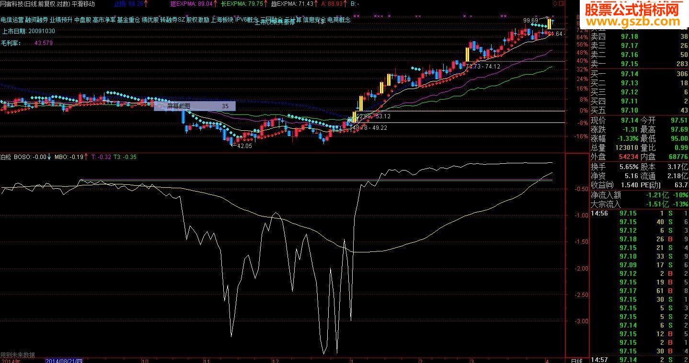Click the 2014/08/21/四 date marker on timeline

64,360
